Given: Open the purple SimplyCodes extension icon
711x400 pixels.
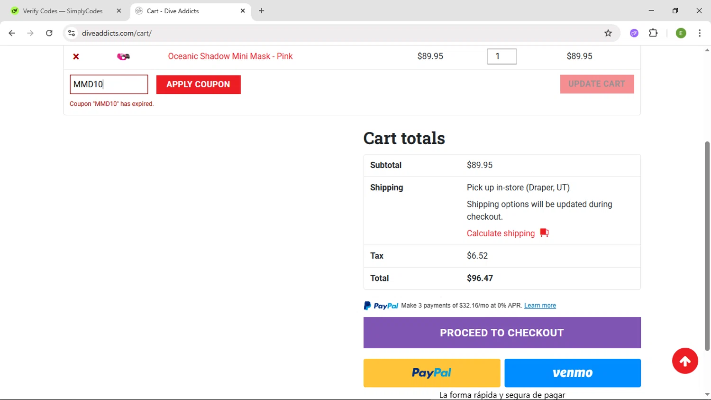Looking at the screenshot, I should pyautogui.click(x=634, y=33).
